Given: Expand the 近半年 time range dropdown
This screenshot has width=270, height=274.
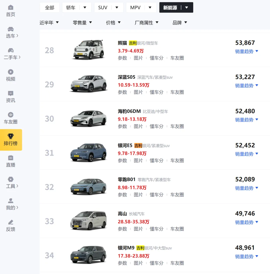Looking at the screenshot, I should [x=49, y=23].
